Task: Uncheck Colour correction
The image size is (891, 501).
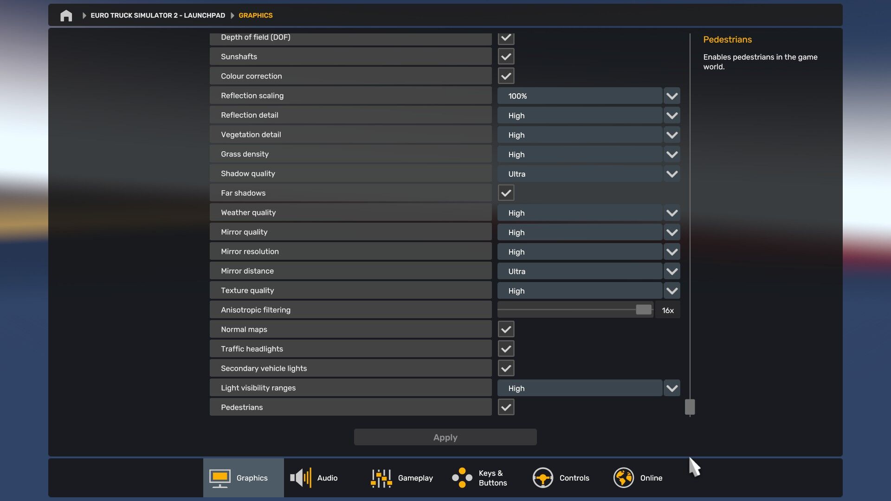Action: 506,76
